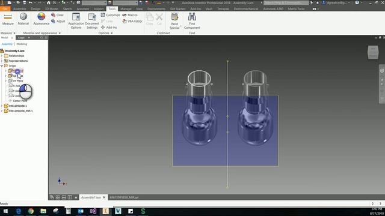Select Assembly1.iam root node

[x=14, y=50]
